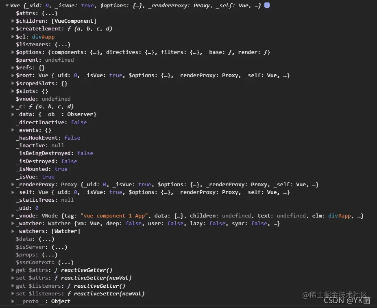Select the _hasHookEvent: false row
Viewport: 377px width, 308px height.
pos(48,138)
